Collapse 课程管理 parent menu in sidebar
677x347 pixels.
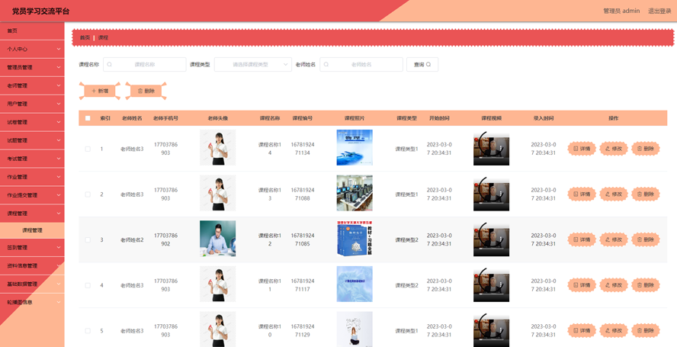point(32,214)
